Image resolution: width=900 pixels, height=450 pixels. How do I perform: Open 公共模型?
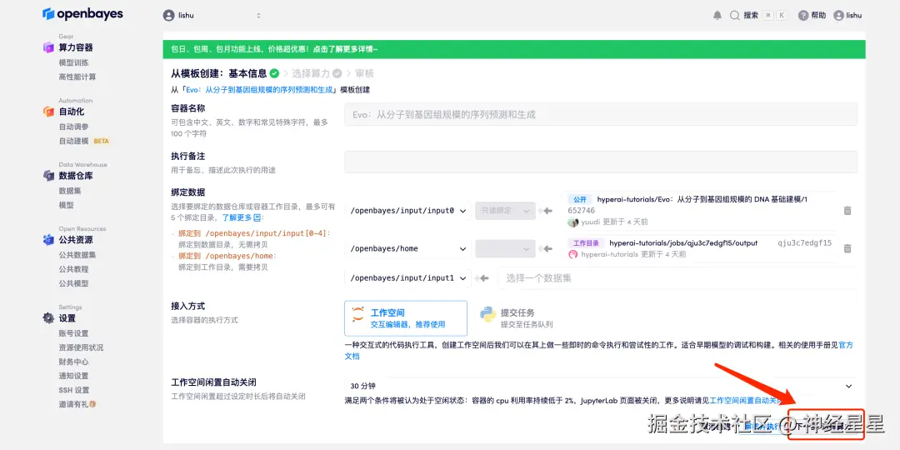pyautogui.click(x=73, y=283)
